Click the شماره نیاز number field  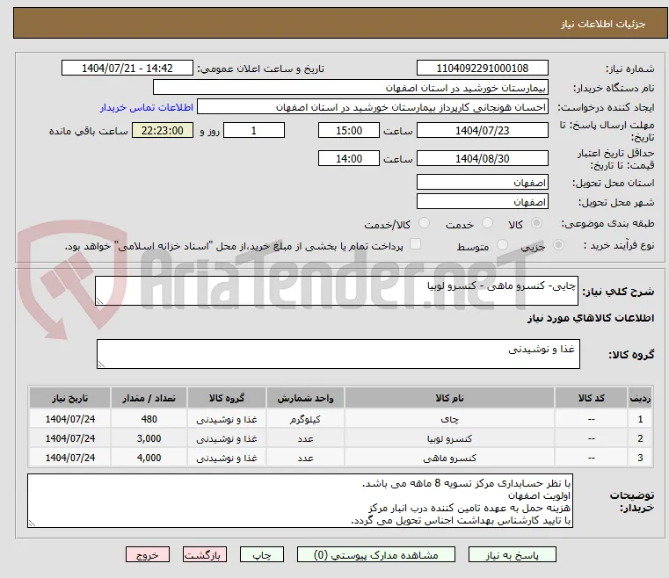(x=482, y=69)
